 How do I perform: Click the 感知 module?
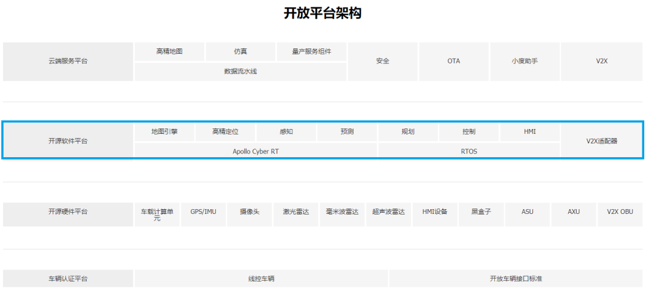pyautogui.click(x=287, y=131)
